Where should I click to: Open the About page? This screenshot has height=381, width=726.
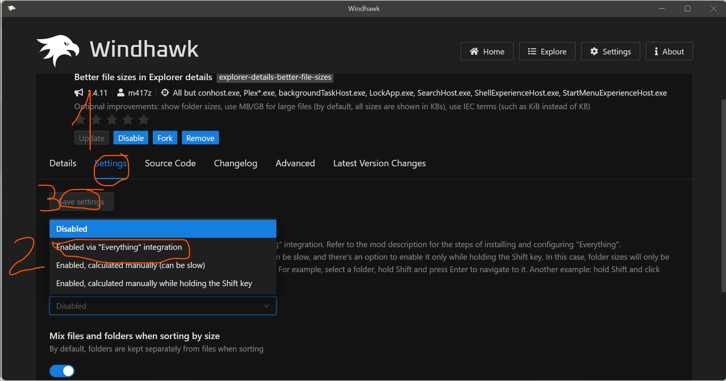pyautogui.click(x=669, y=51)
